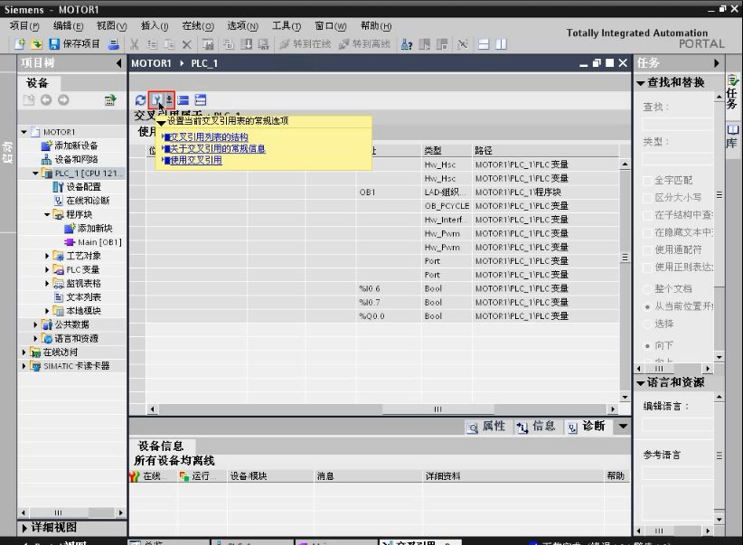Click the project tree horizontal scrollbar
This screenshot has height=545, width=743.
coord(72,512)
